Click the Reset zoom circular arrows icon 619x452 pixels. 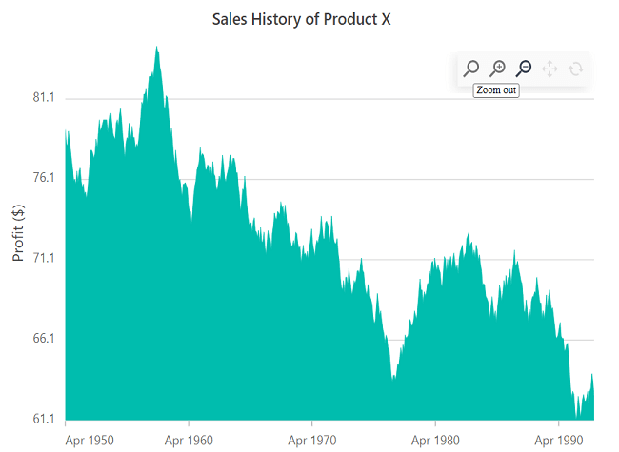[575, 69]
